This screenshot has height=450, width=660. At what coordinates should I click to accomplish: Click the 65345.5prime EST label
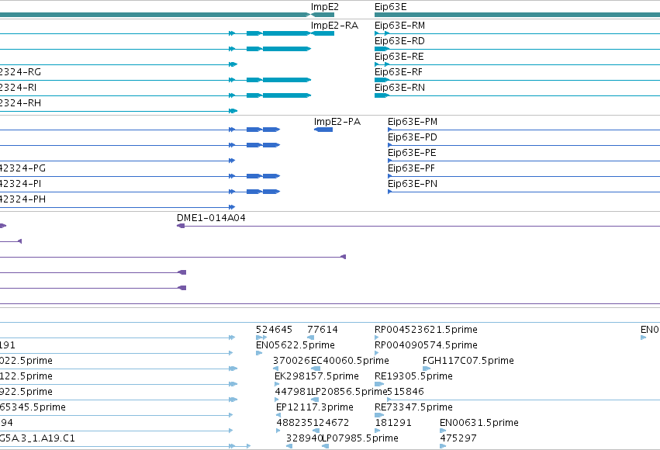33,407
